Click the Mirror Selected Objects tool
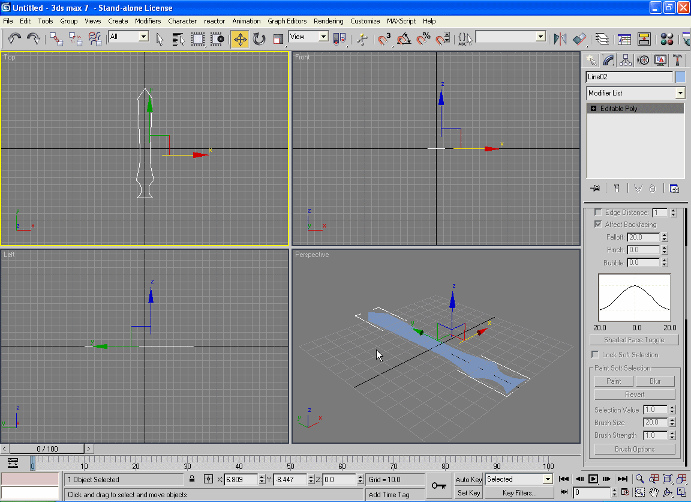691x502 pixels. pyautogui.click(x=560, y=40)
